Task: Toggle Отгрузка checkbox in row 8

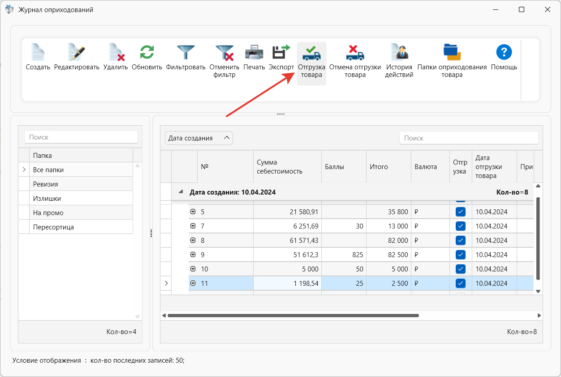Action: [461, 241]
